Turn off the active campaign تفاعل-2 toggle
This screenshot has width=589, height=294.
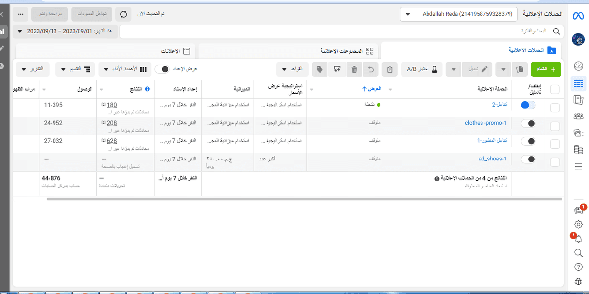click(x=528, y=105)
